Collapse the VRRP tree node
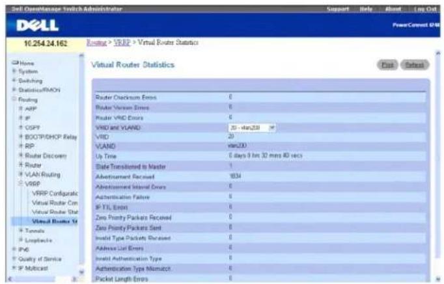Image resolution: width=444 pixels, height=284 pixels. (21, 184)
